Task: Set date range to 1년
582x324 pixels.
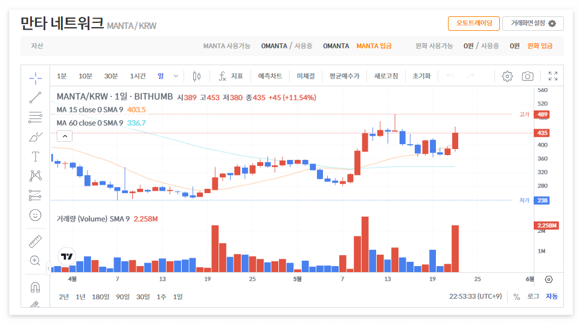Action: (80, 297)
